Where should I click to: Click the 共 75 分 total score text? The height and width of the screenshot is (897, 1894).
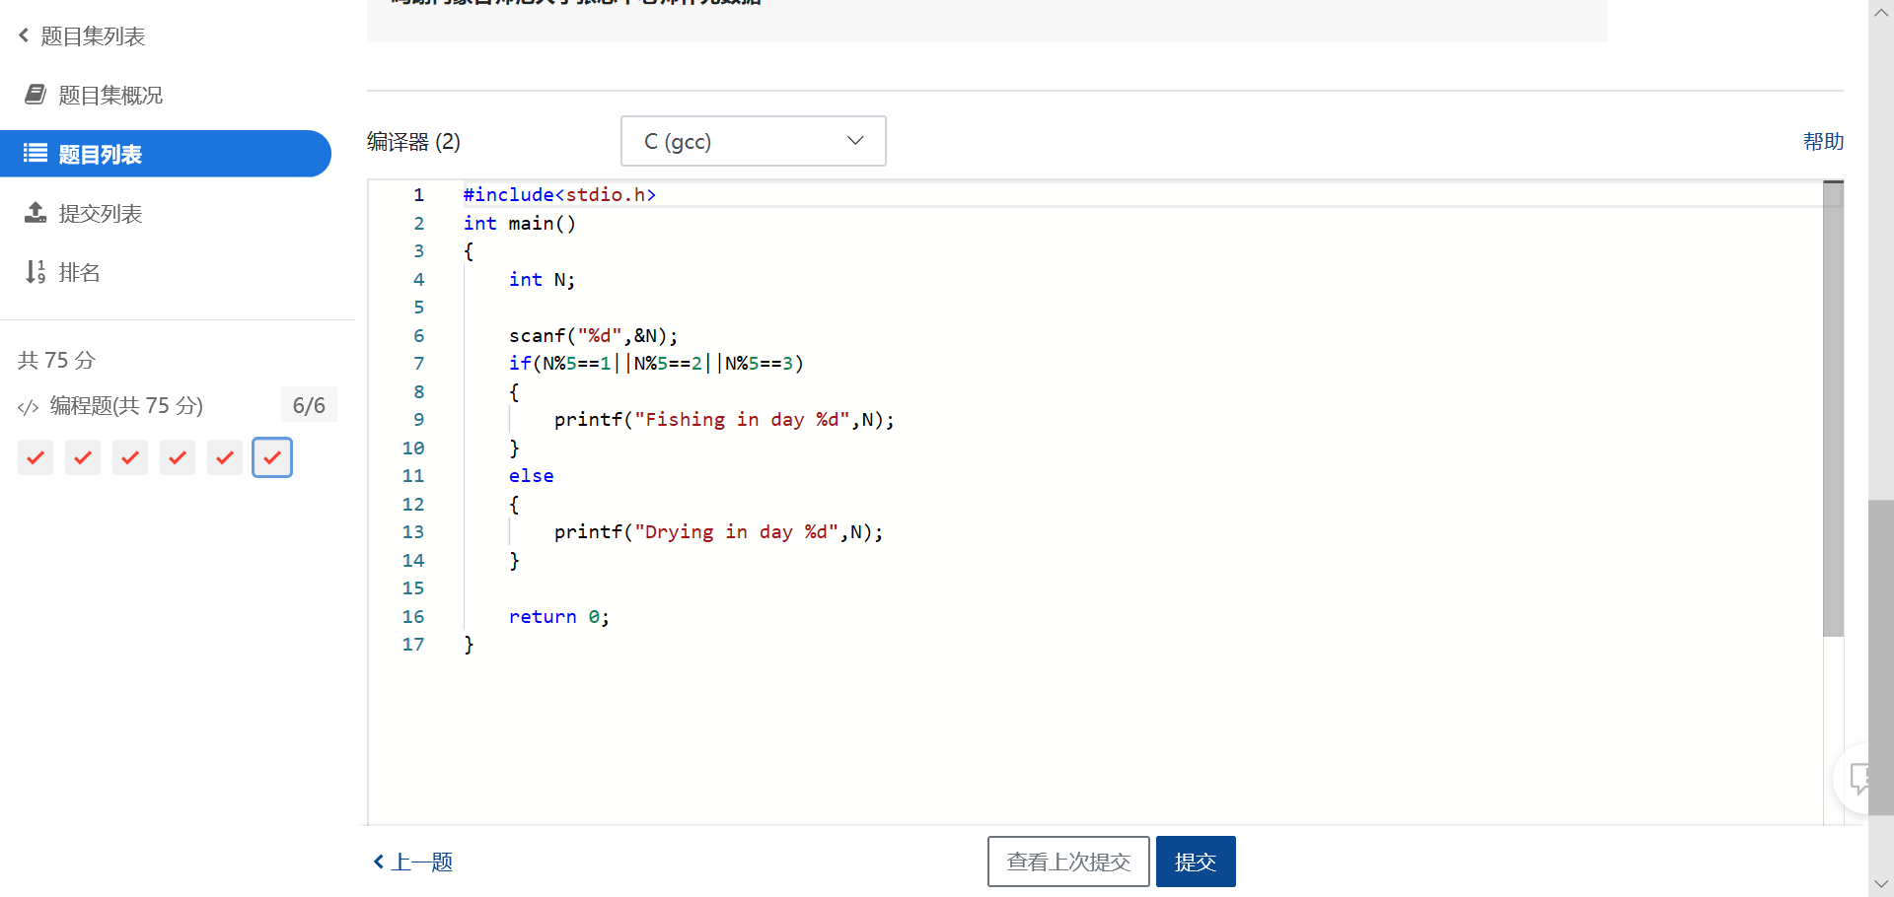[56, 360]
